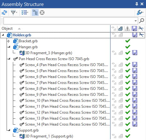Screen dimensions: 146x140
Task: Collapse the Support.grb node
Action: pyautogui.click(x=9, y=130)
